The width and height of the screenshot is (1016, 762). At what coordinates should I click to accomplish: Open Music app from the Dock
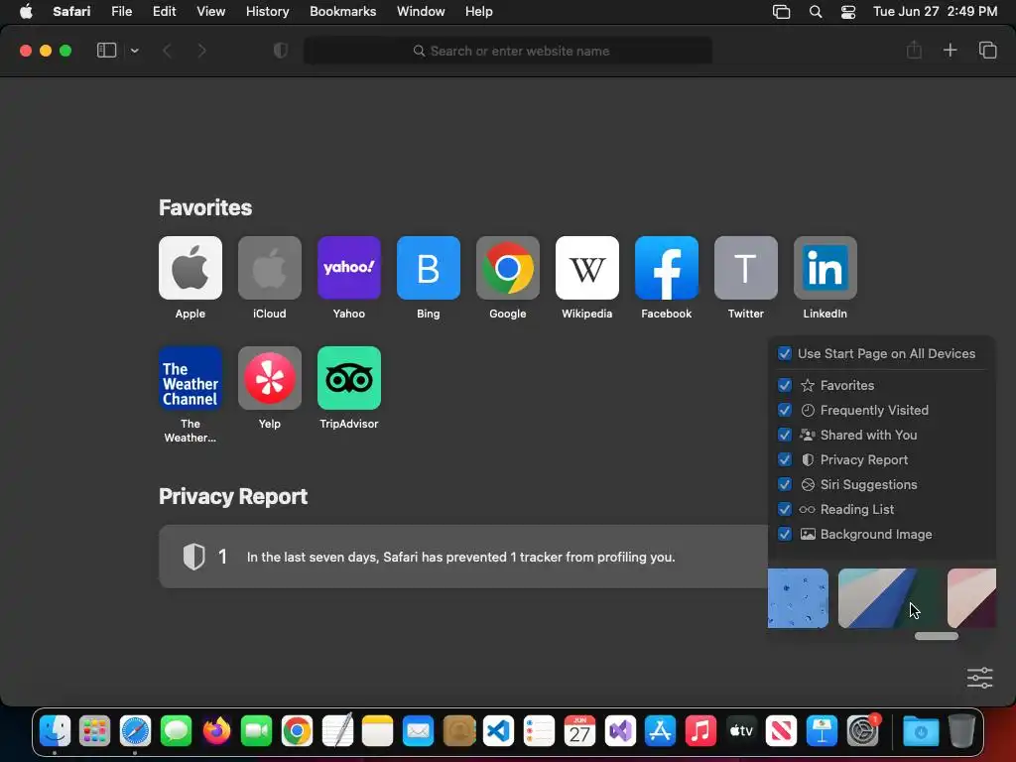(700, 731)
